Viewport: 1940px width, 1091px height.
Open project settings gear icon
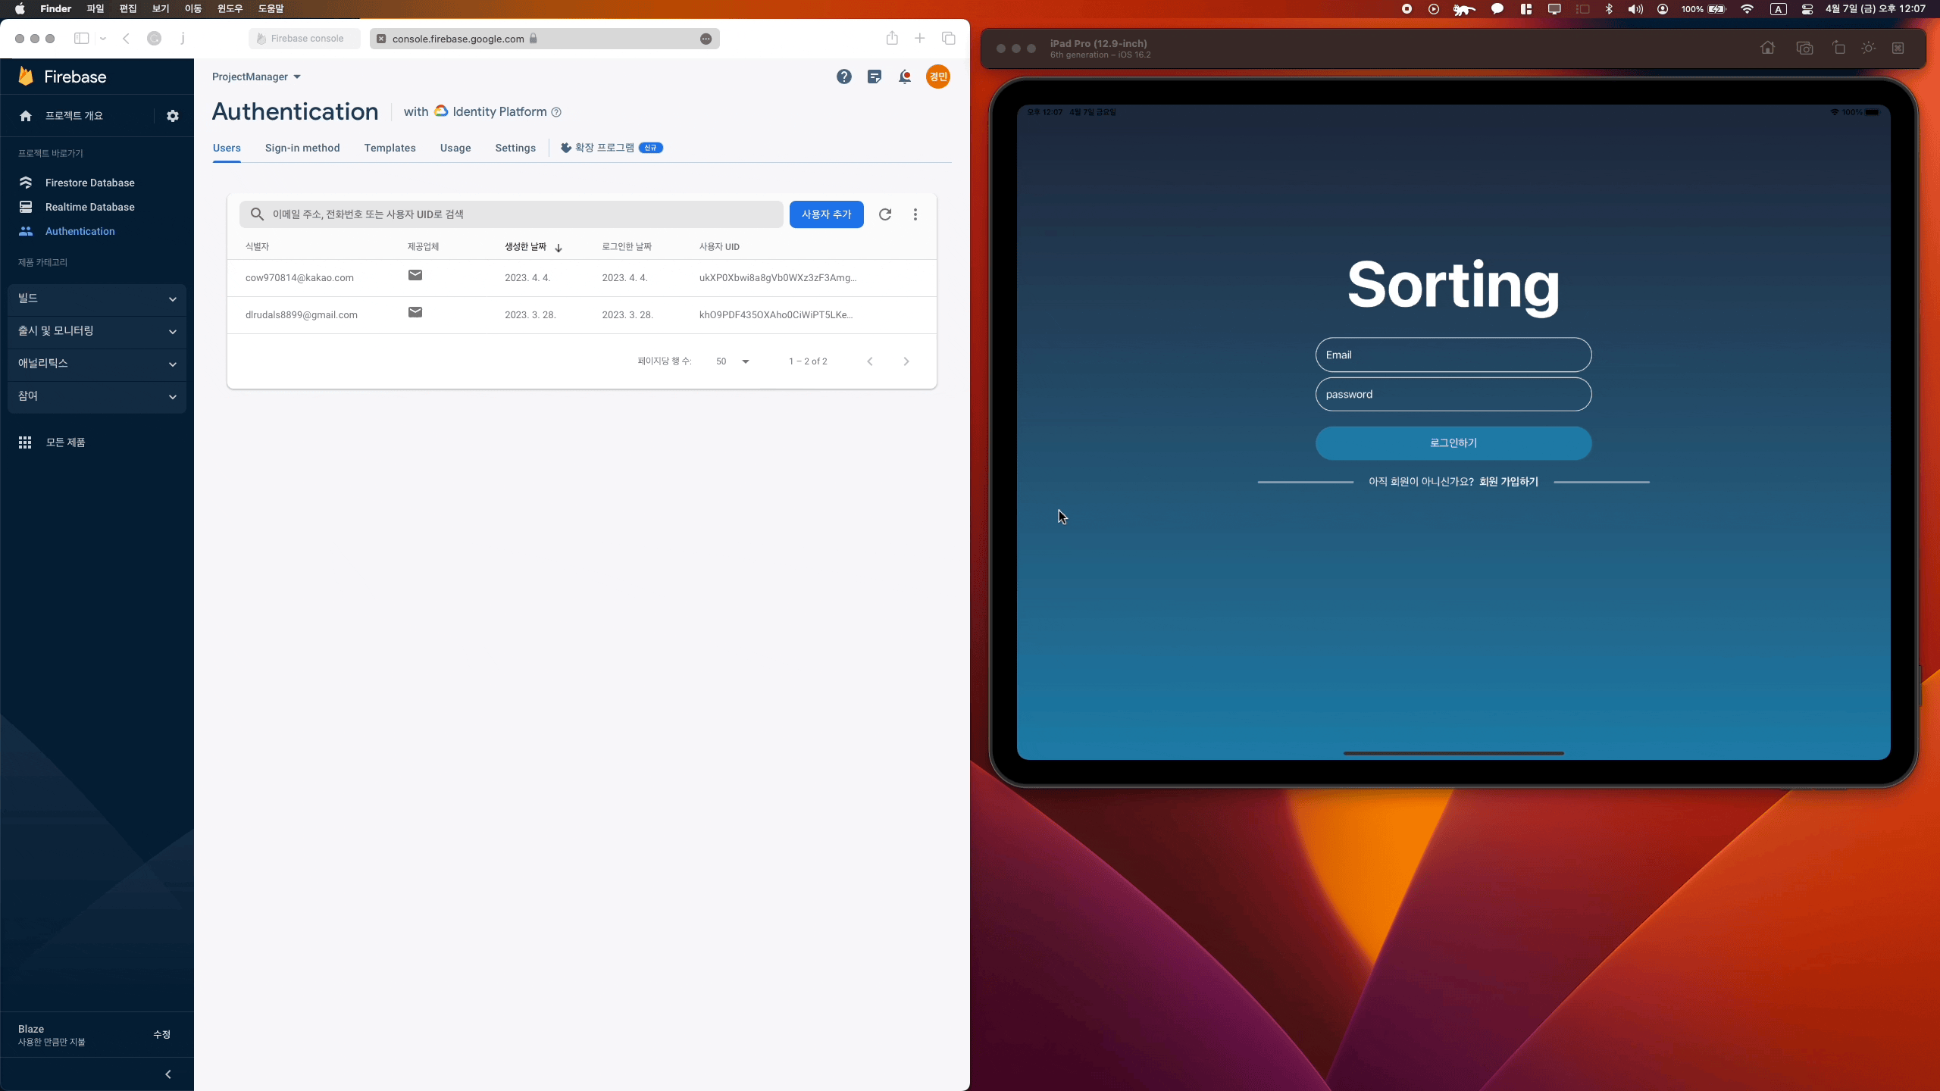(173, 116)
